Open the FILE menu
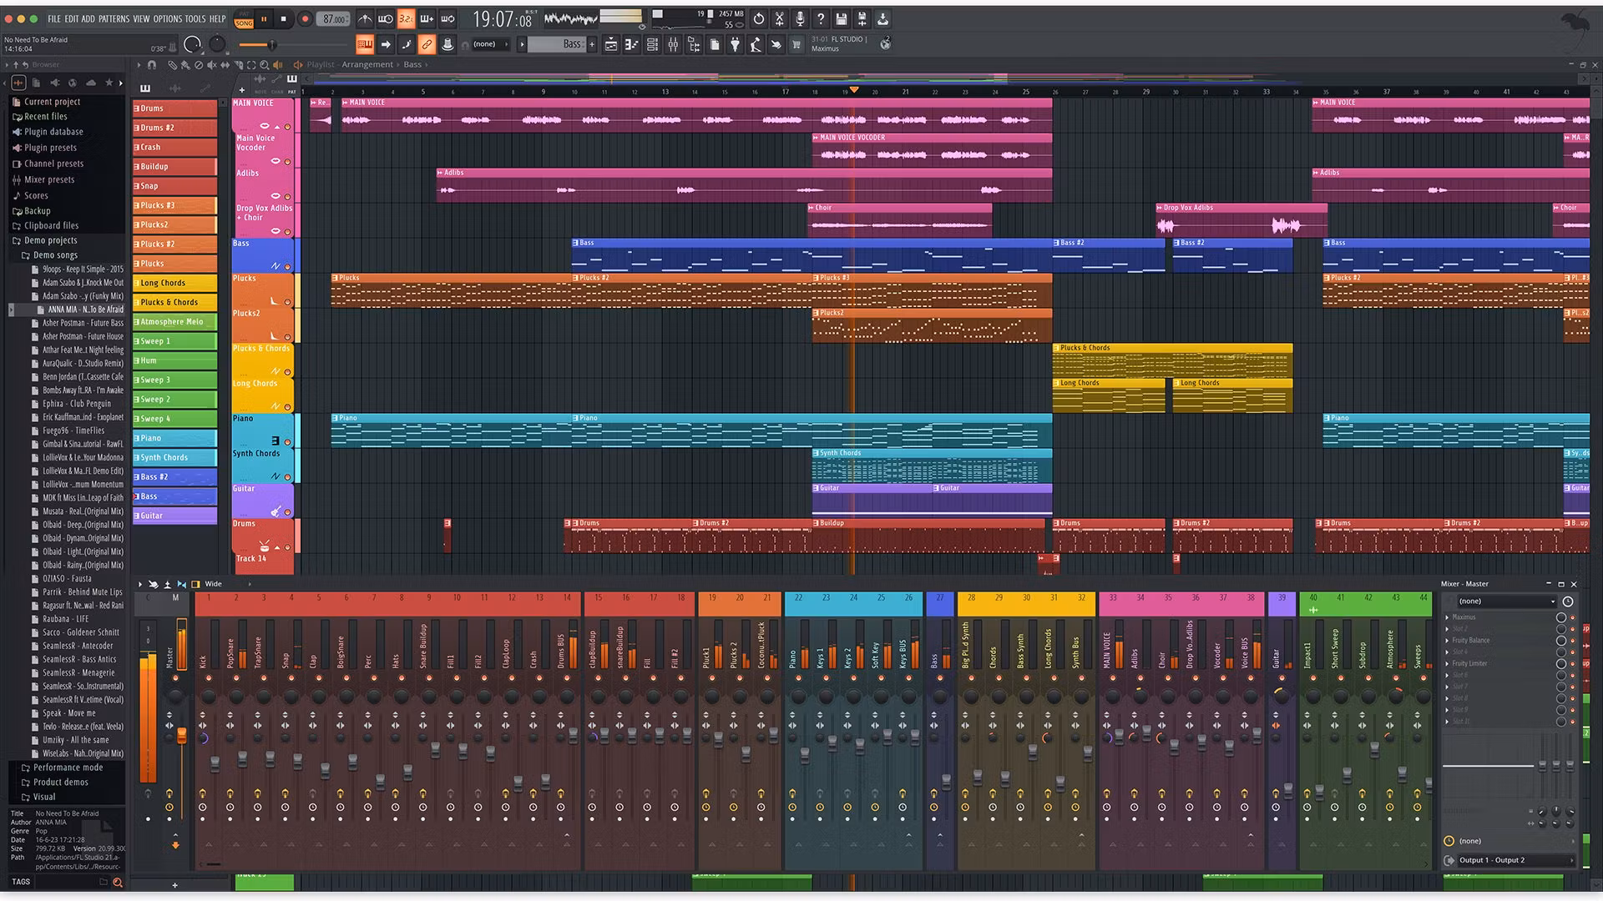This screenshot has width=1603, height=901. pos(54,18)
